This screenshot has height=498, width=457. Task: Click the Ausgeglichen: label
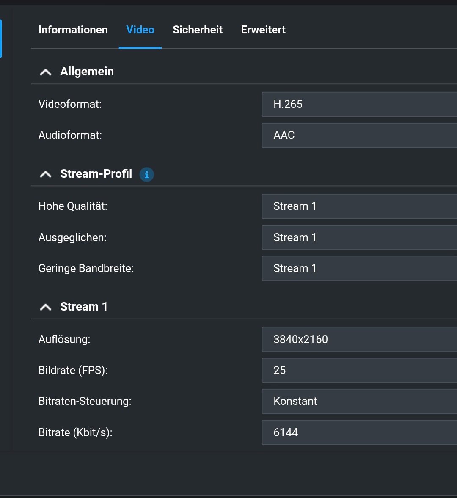tap(72, 237)
